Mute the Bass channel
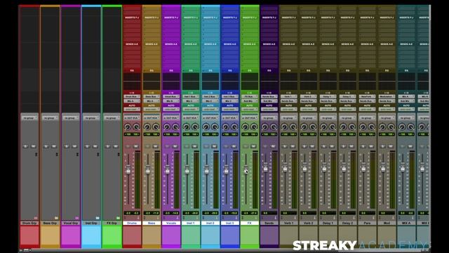 pos(156,146)
